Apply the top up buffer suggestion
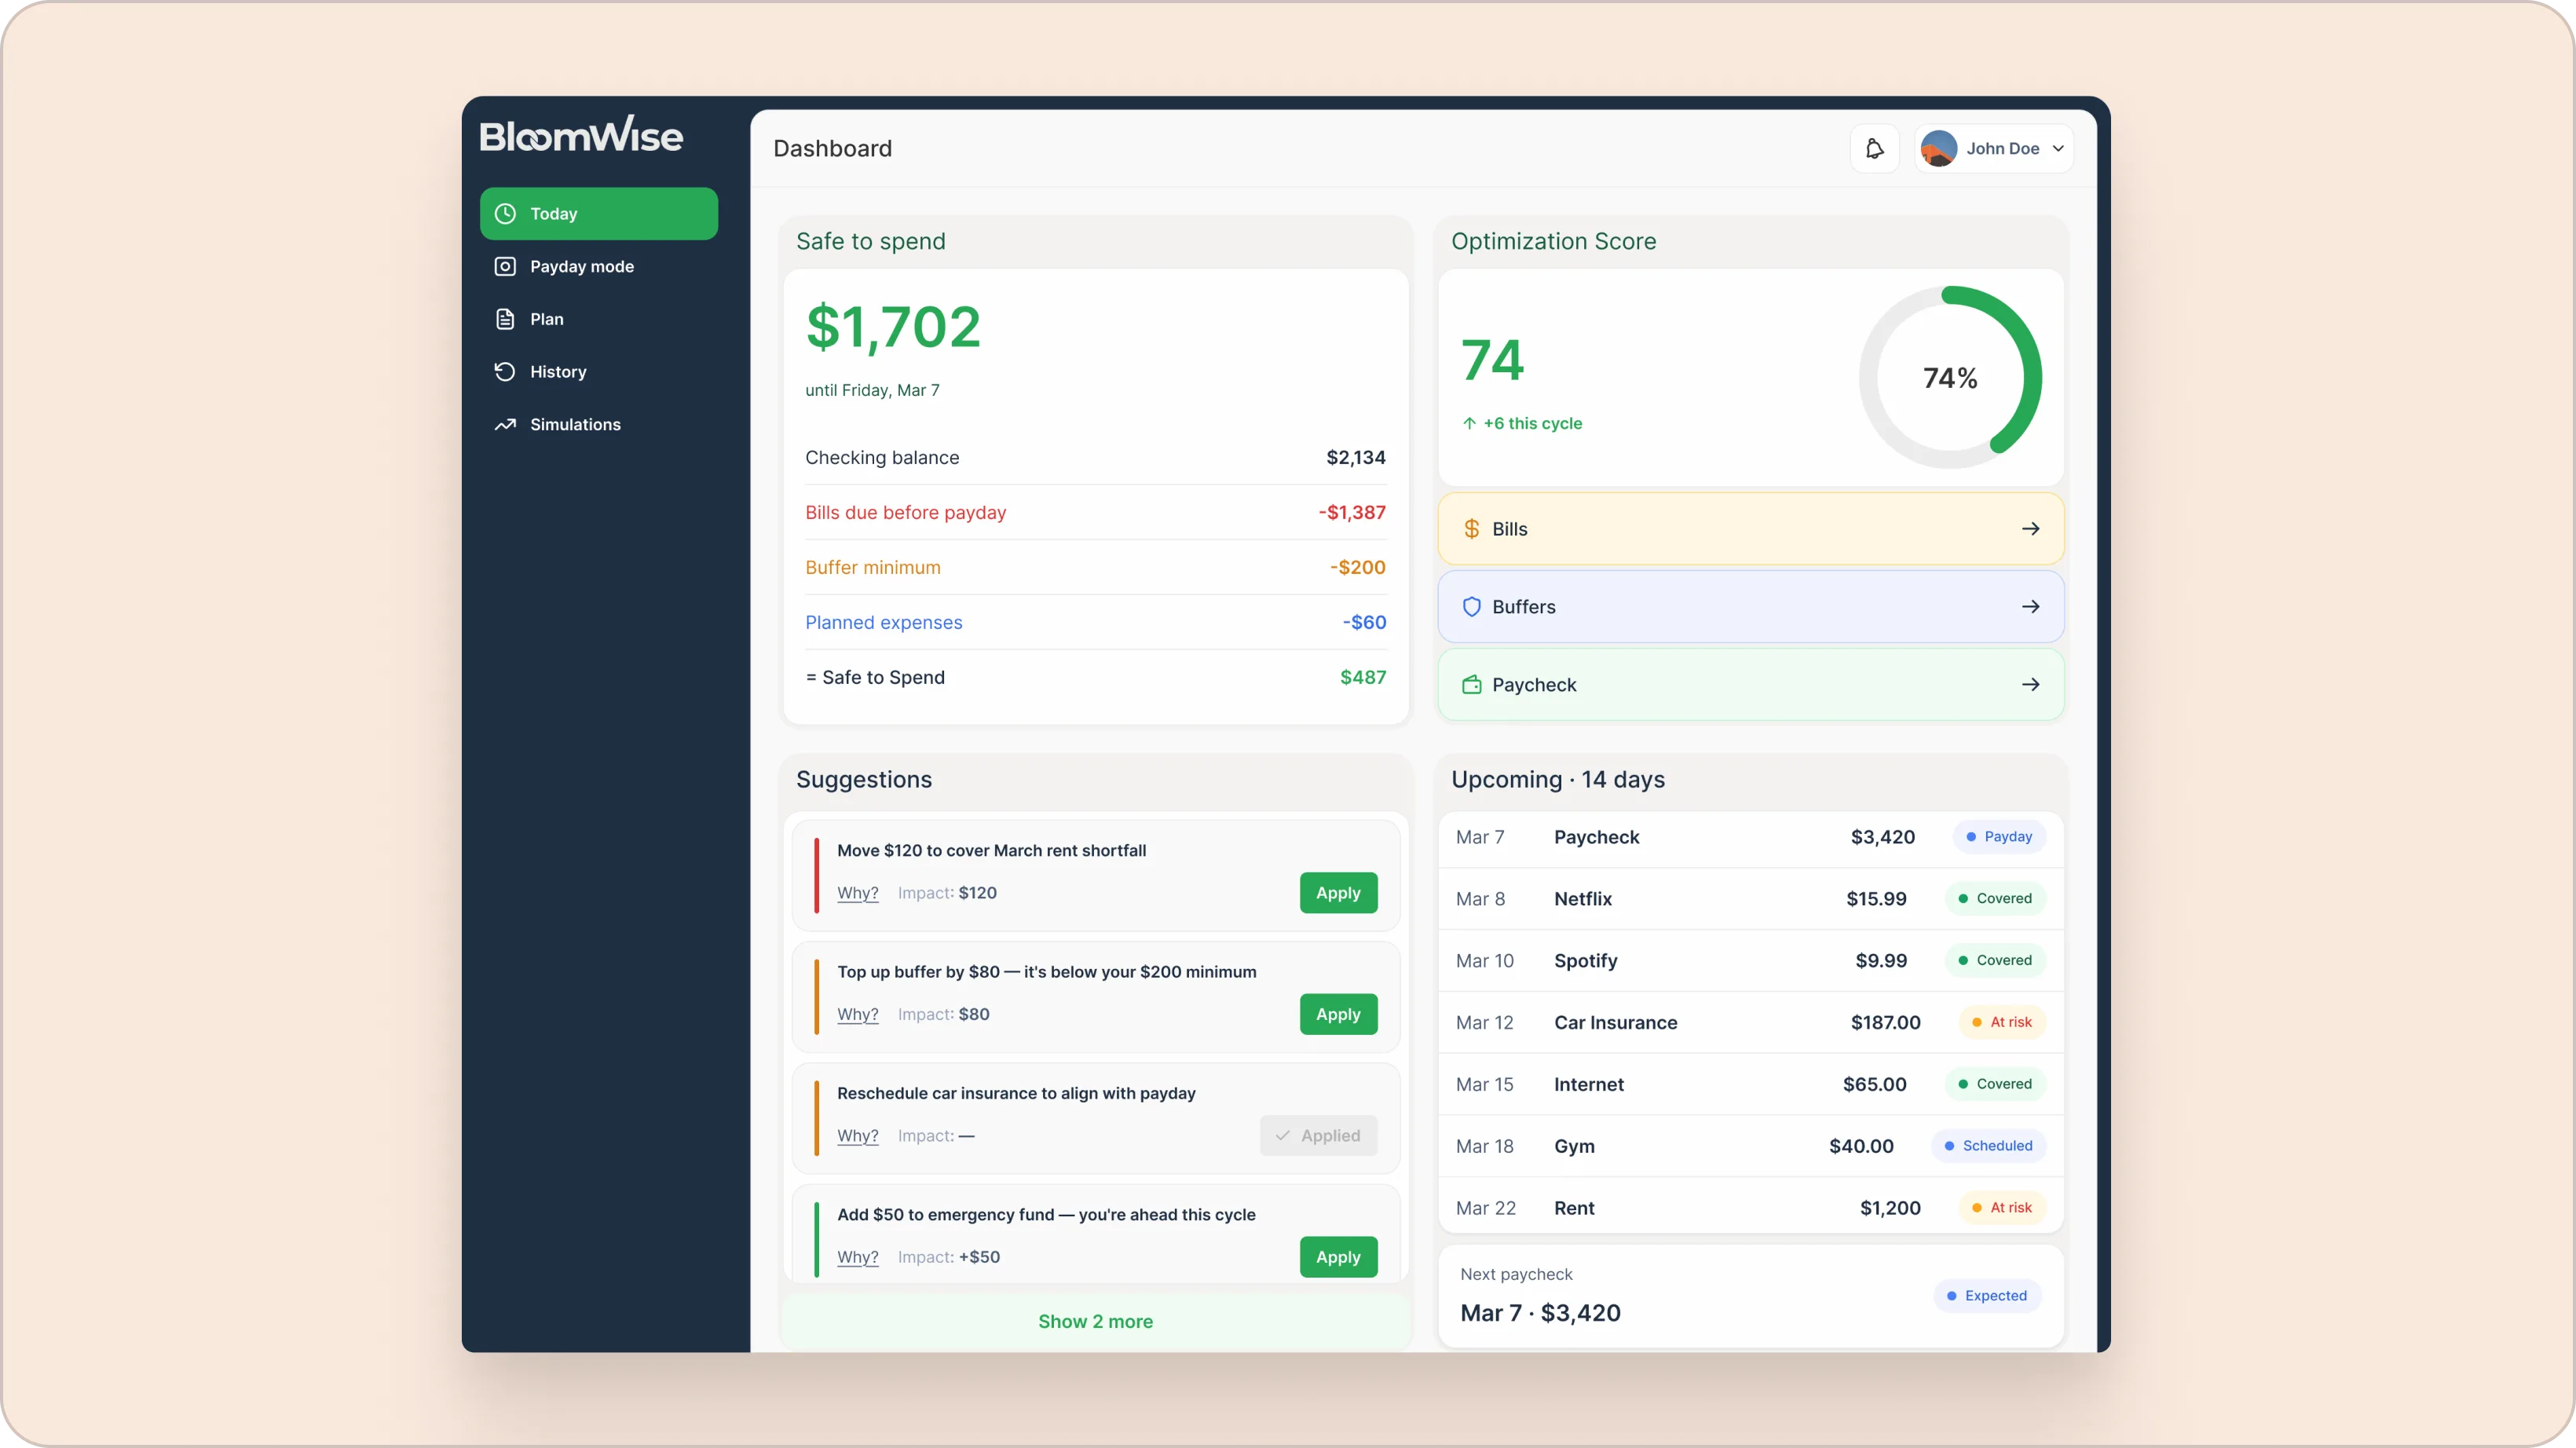Viewport: 2576px width, 1448px height. [1338, 1014]
